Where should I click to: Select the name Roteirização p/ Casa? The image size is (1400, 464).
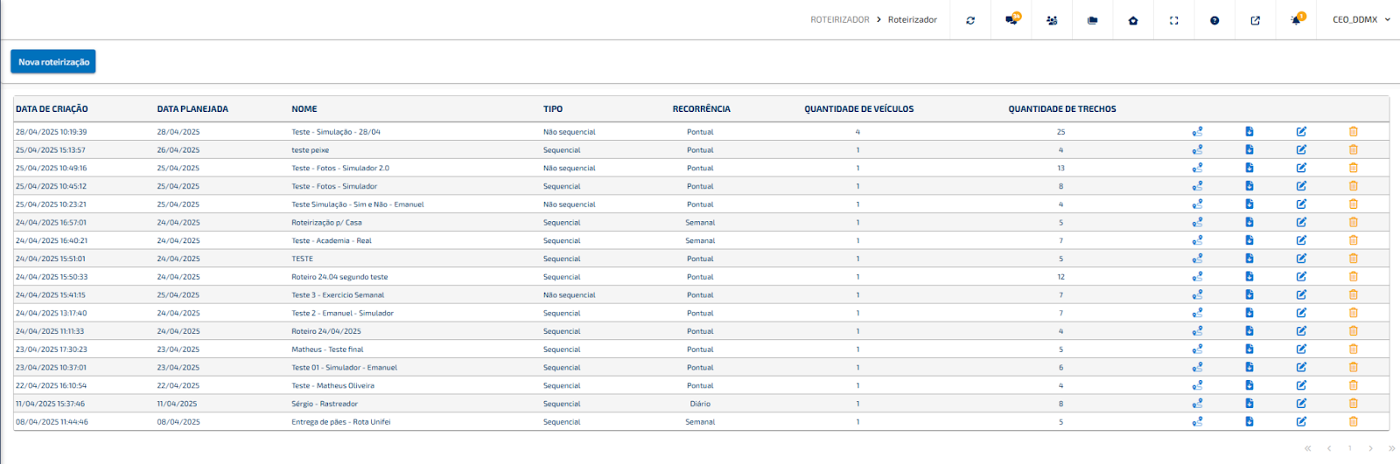(326, 223)
